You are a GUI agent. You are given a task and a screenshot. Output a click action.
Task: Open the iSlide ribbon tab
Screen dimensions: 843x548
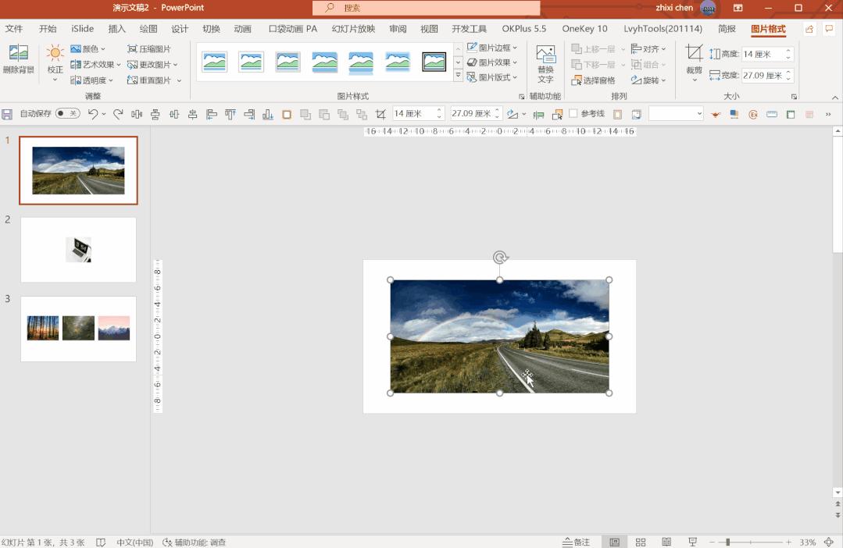(x=81, y=28)
